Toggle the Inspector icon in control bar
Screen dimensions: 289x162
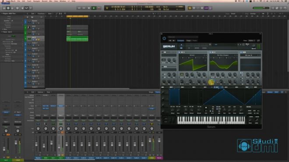click(x=8, y=8)
